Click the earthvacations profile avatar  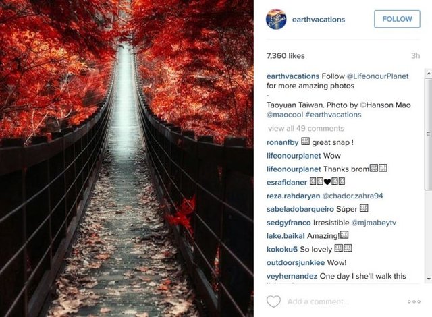[277, 20]
